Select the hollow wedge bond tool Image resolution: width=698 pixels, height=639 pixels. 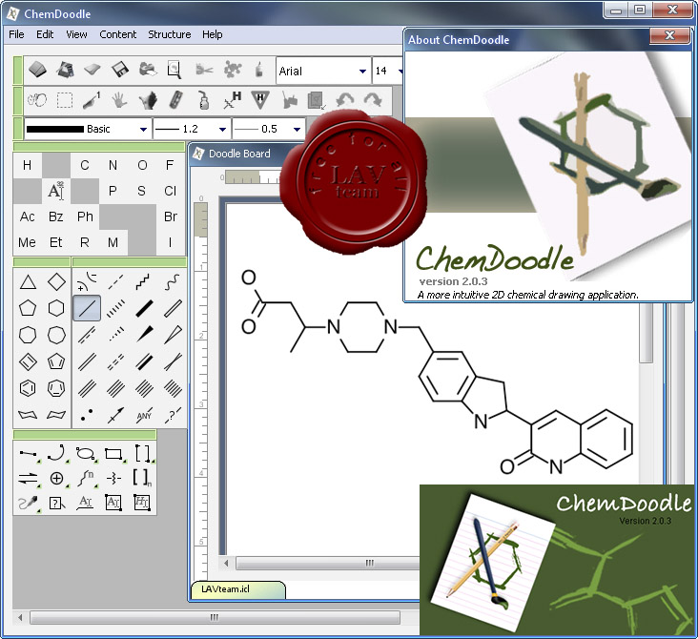(173, 335)
